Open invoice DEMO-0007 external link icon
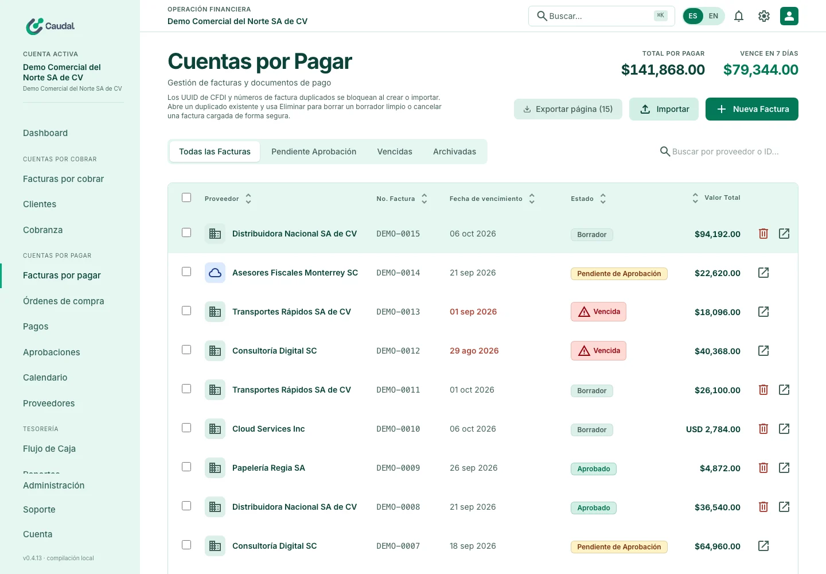Image resolution: width=826 pixels, height=574 pixels. tap(763, 546)
